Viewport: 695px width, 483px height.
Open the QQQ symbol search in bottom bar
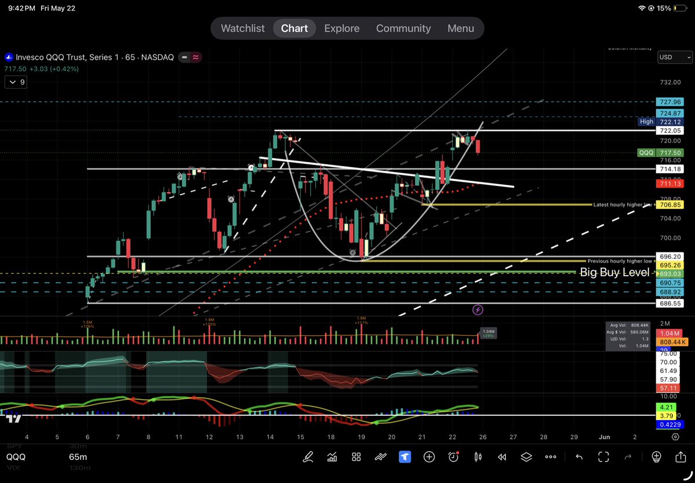pyautogui.click(x=16, y=457)
